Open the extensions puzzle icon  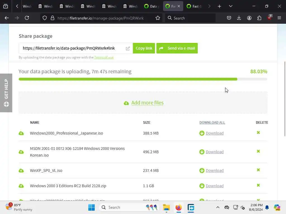coord(259,18)
